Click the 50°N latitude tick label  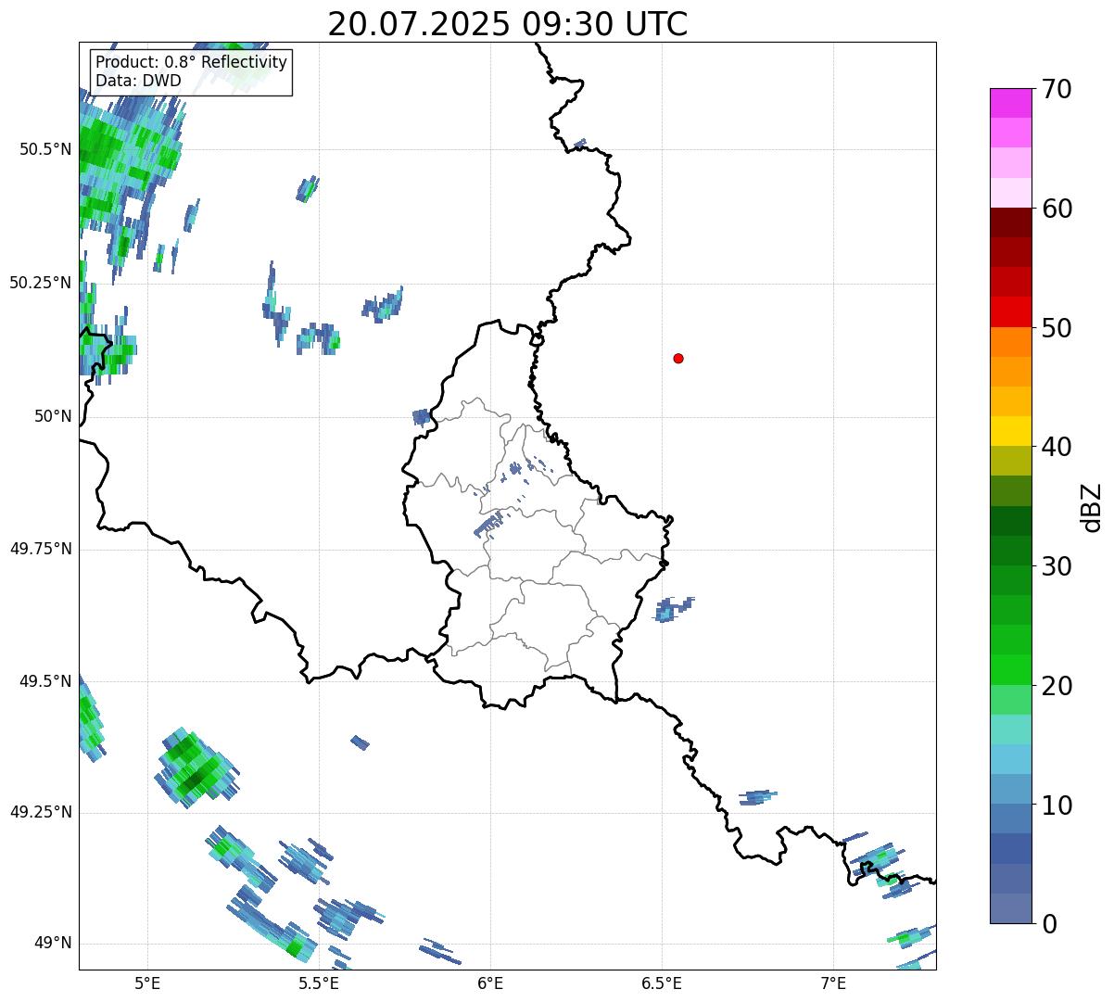click(x=53, y=416)
